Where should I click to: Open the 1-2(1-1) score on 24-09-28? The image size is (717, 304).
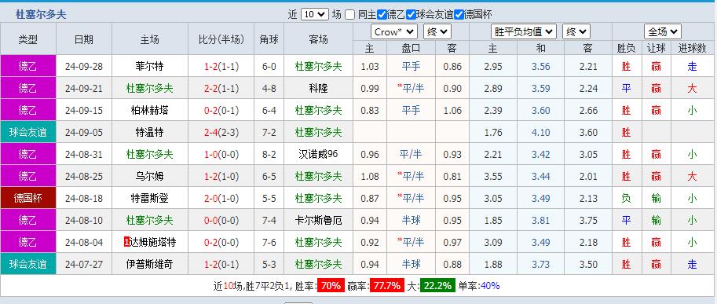221,66
